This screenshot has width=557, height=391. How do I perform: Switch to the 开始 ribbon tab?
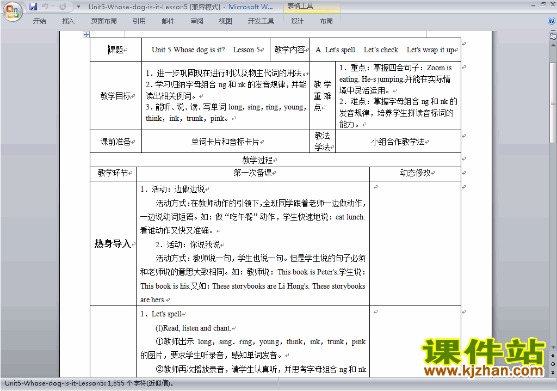pos(39,21)
